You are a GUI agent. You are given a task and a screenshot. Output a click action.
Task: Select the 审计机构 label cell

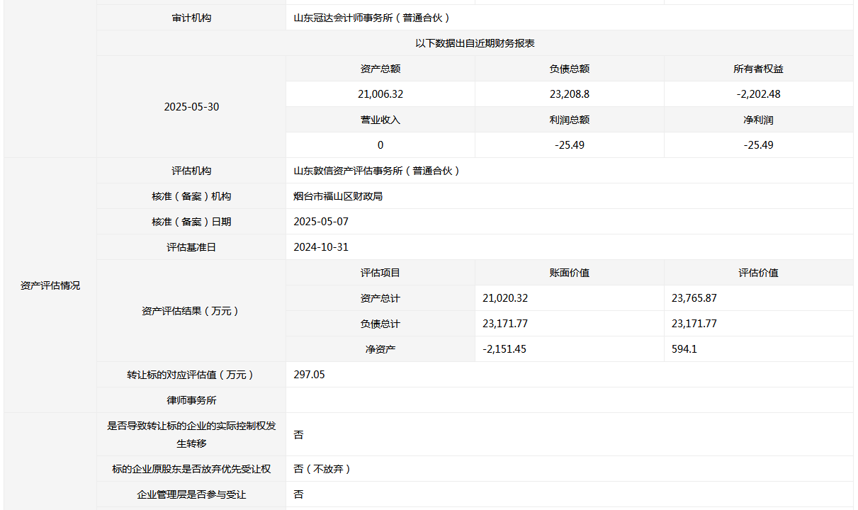(191, 18)
